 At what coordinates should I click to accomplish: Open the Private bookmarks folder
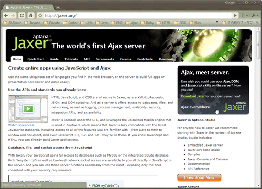(x=52, y=23)
